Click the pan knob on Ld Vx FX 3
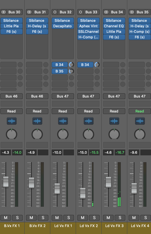The width and height of the screenshot is (151, 234). pyautogui.click(x=114, y=134)
